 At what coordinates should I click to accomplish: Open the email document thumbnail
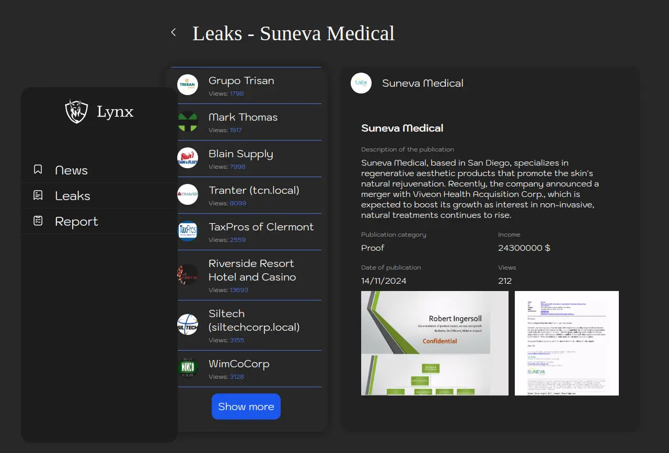[567, 343]
